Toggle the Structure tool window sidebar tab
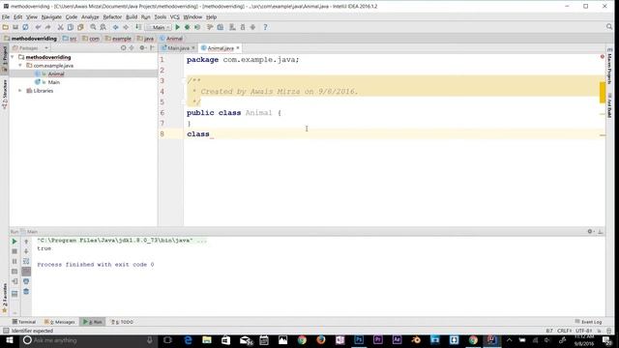This screenshot has width=619, height=348. (x=4, y=94)
